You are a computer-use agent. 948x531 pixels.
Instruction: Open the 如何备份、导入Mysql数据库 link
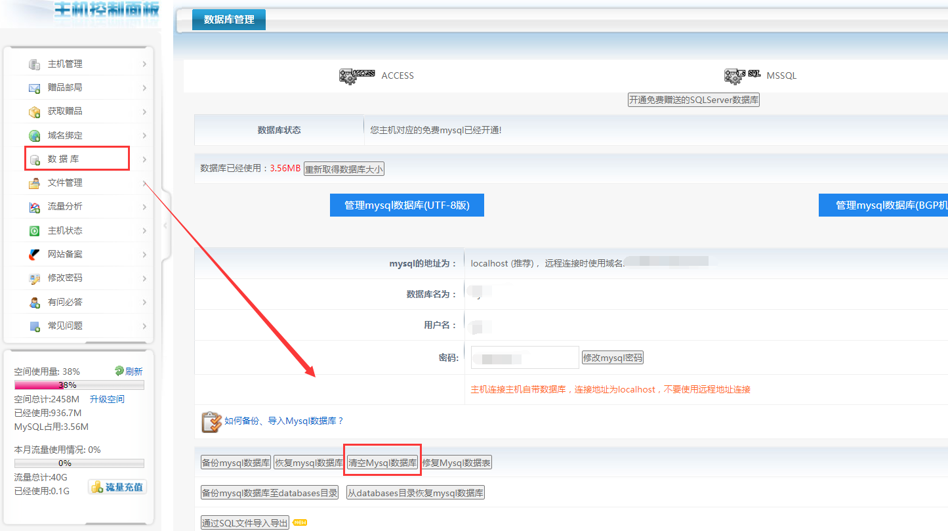[283, 421]
